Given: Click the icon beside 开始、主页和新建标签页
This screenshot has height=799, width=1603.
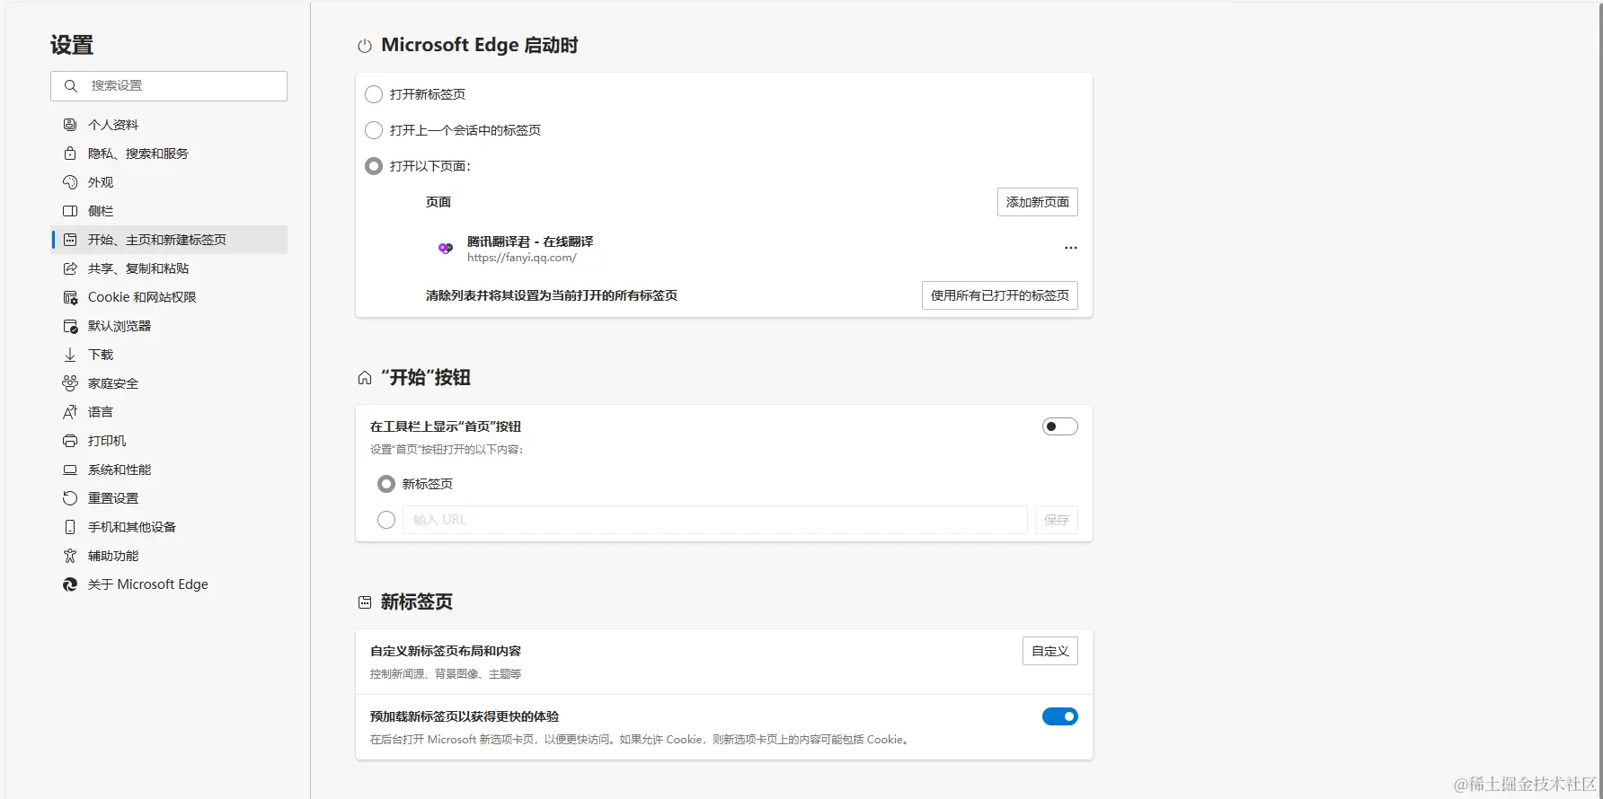Looking at the screenshot, I should point(70,240).
